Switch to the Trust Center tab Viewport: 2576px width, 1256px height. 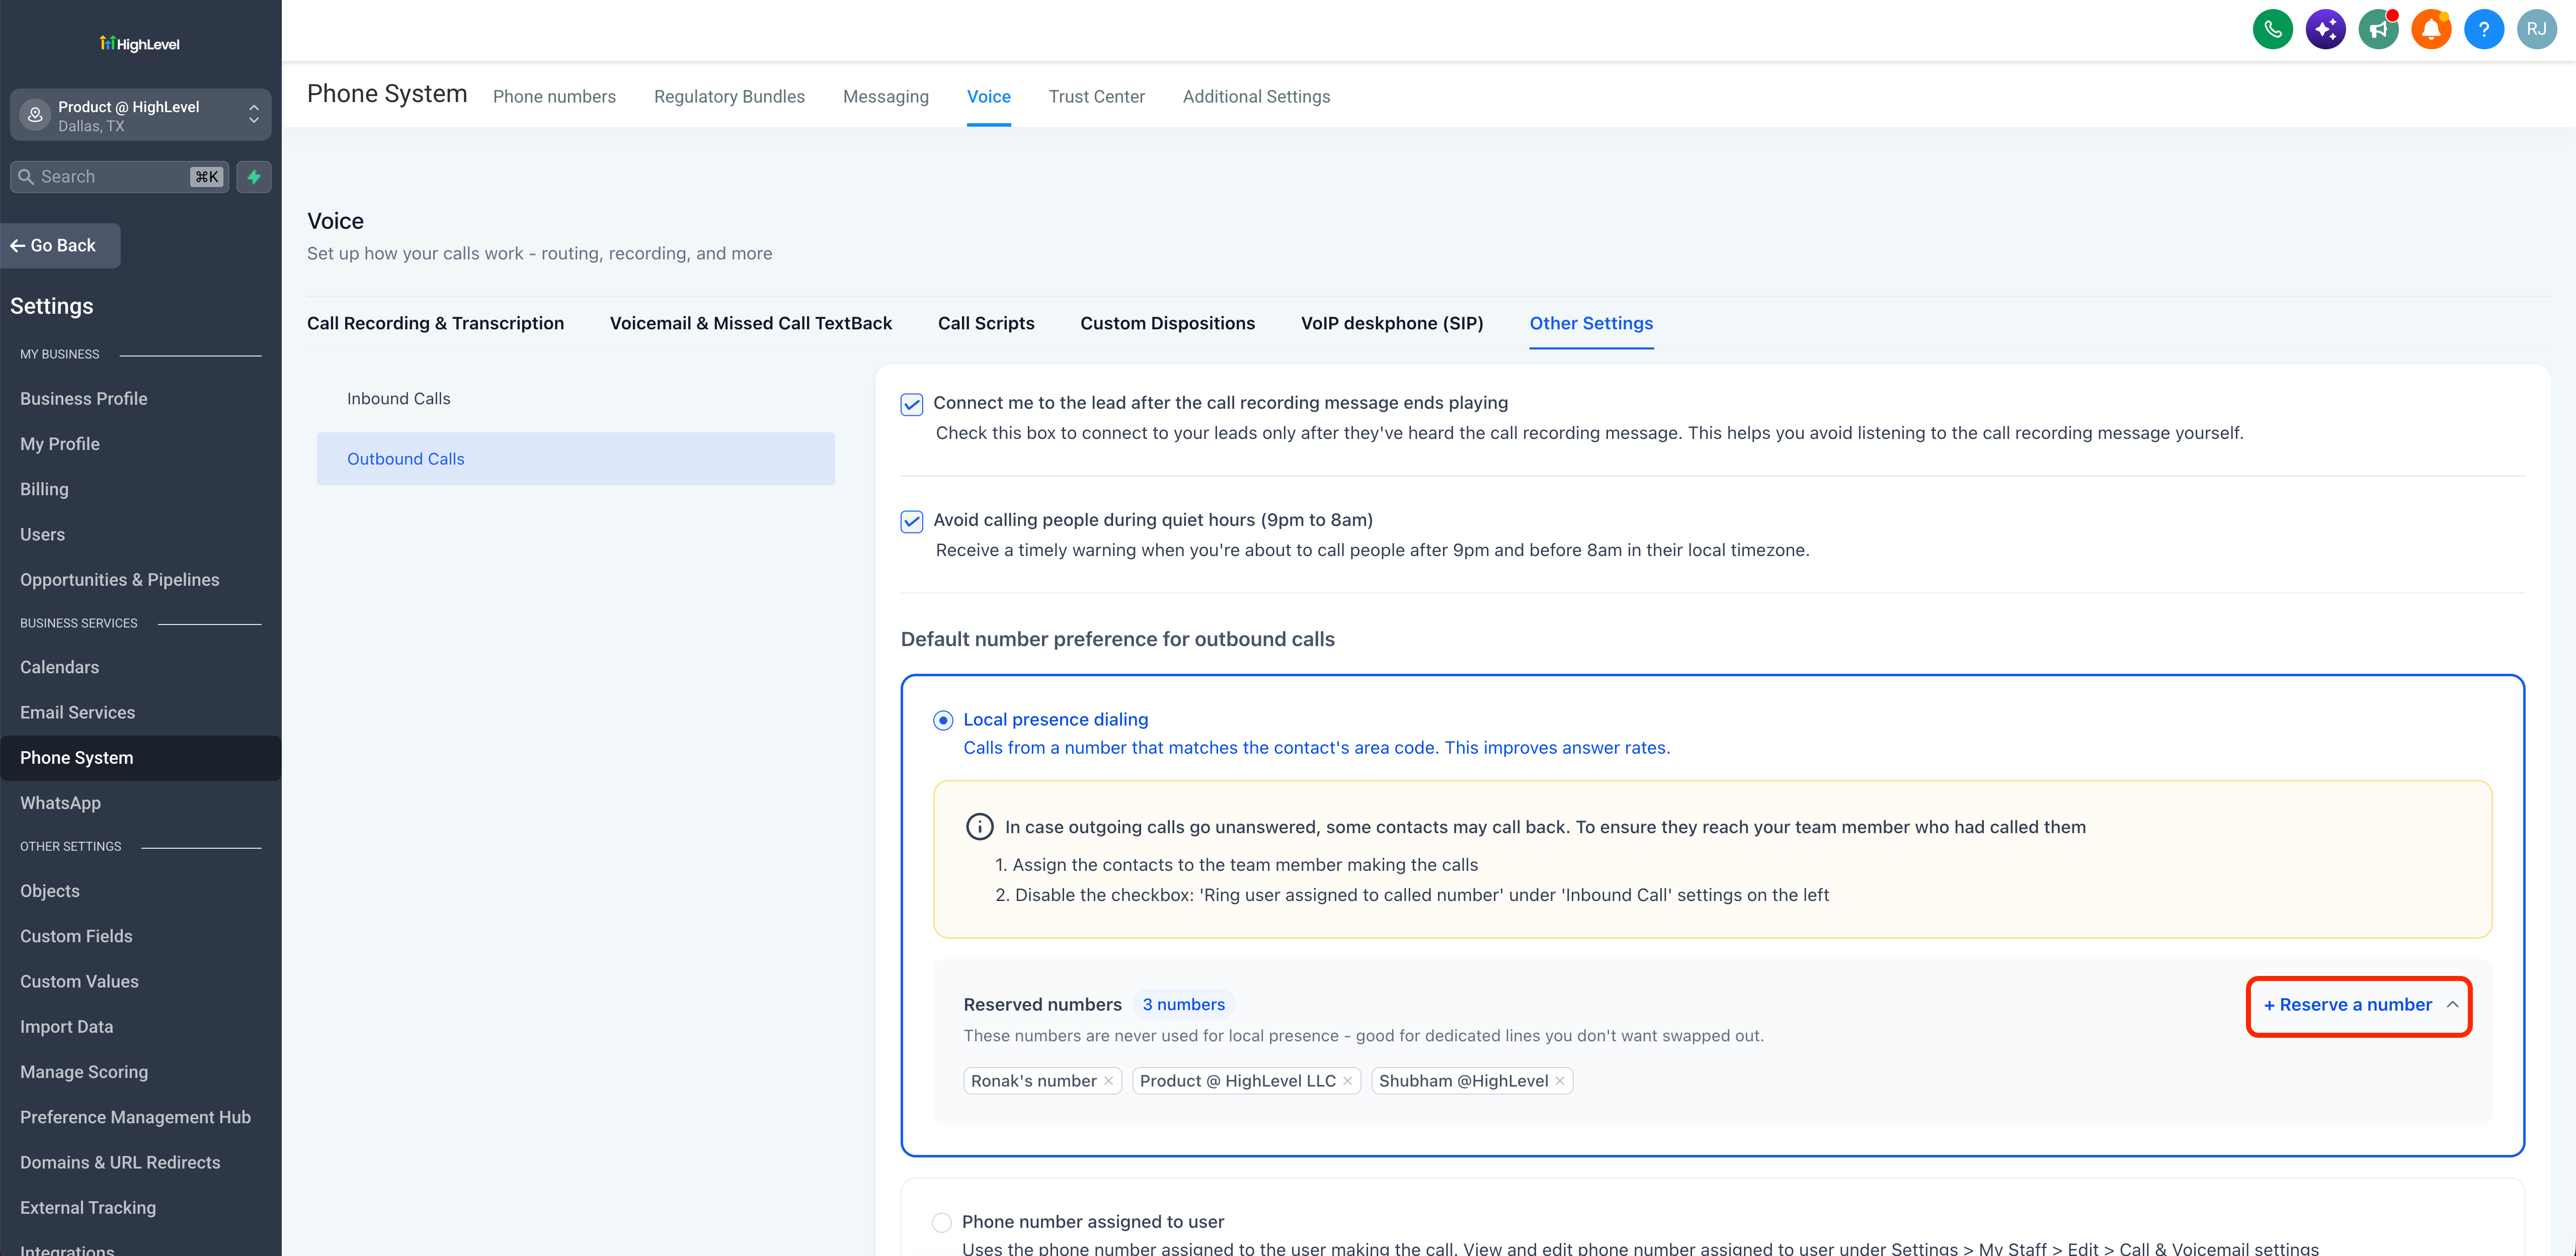pyautogui.click(x=1096, y=97)
